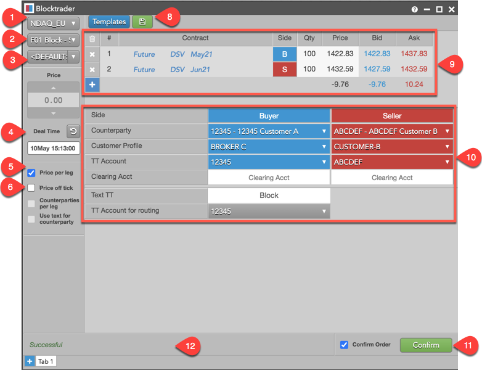Open the NDAQ_EU exchange dropdown
The image size is (482, 370).
(x=53, y=23)
